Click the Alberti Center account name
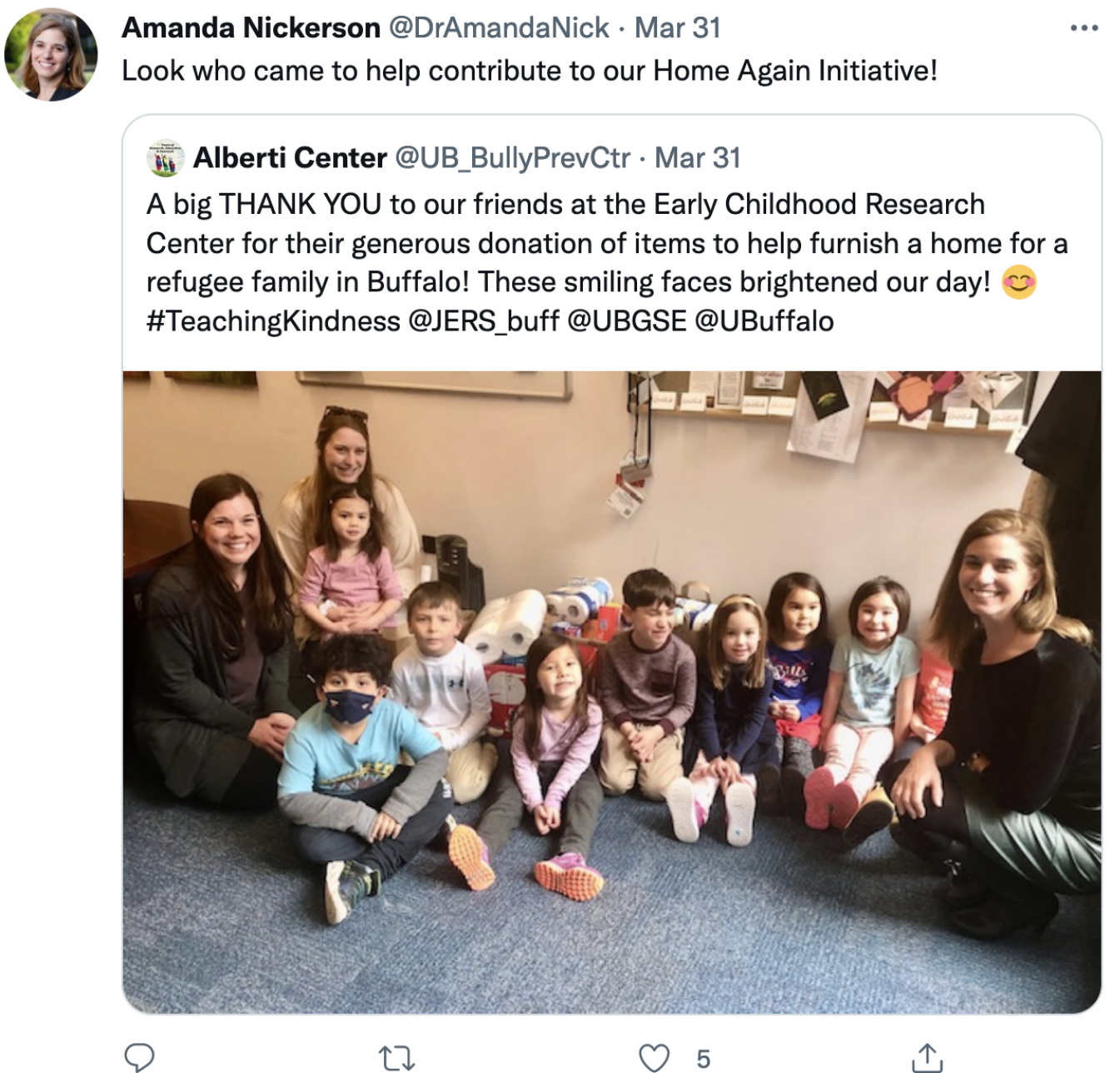This screenshot has width=1110, height=1073. (290, 157)
